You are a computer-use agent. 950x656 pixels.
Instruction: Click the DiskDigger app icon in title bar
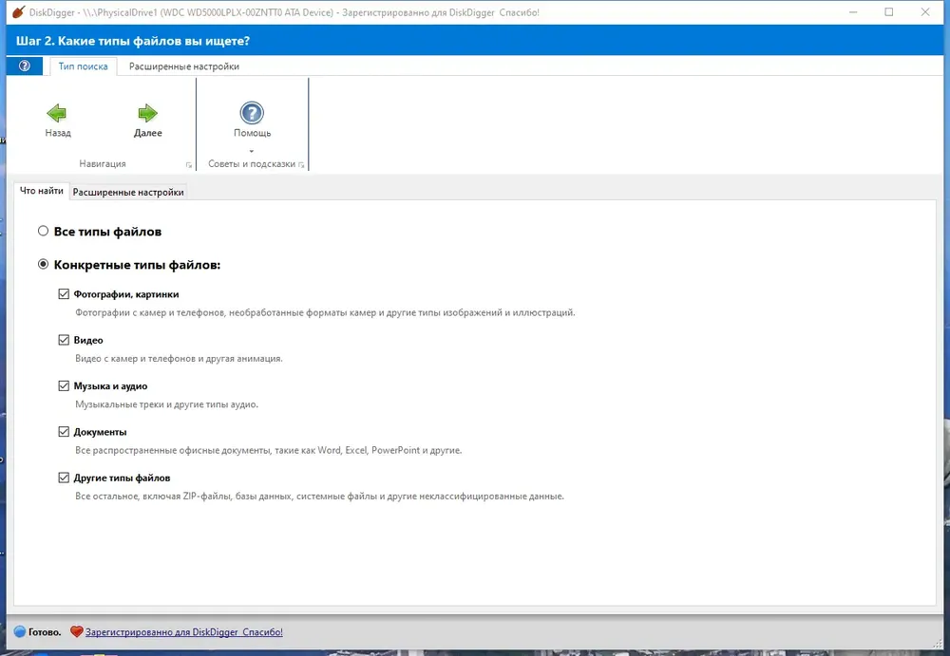(18, 12)
